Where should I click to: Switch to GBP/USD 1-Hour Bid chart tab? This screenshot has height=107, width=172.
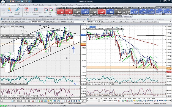[x=53, y=22]
